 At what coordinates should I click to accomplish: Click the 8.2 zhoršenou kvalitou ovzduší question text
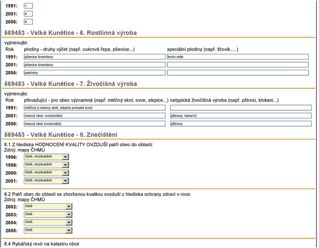[x=98, y=194]
